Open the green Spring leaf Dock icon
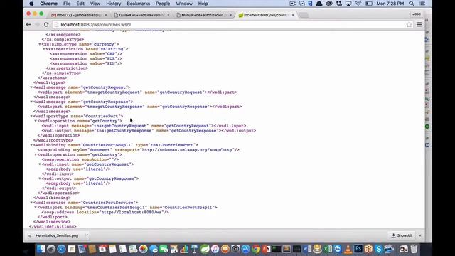455x256 pixels. point(205,249)
